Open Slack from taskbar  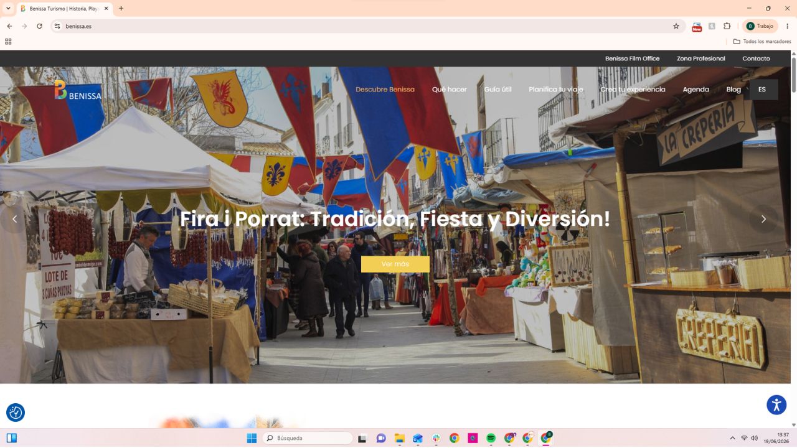(x=436, y=438)
